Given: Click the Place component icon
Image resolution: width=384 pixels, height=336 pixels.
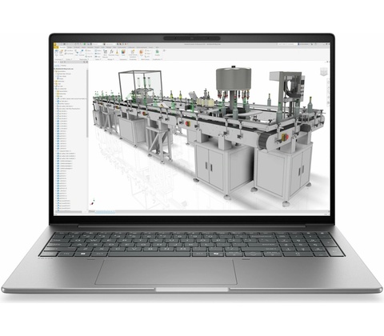Looking at the screenshot, I should point(56,53).
